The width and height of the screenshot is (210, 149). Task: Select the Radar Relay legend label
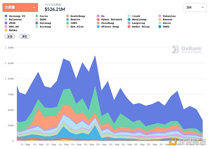141,27
